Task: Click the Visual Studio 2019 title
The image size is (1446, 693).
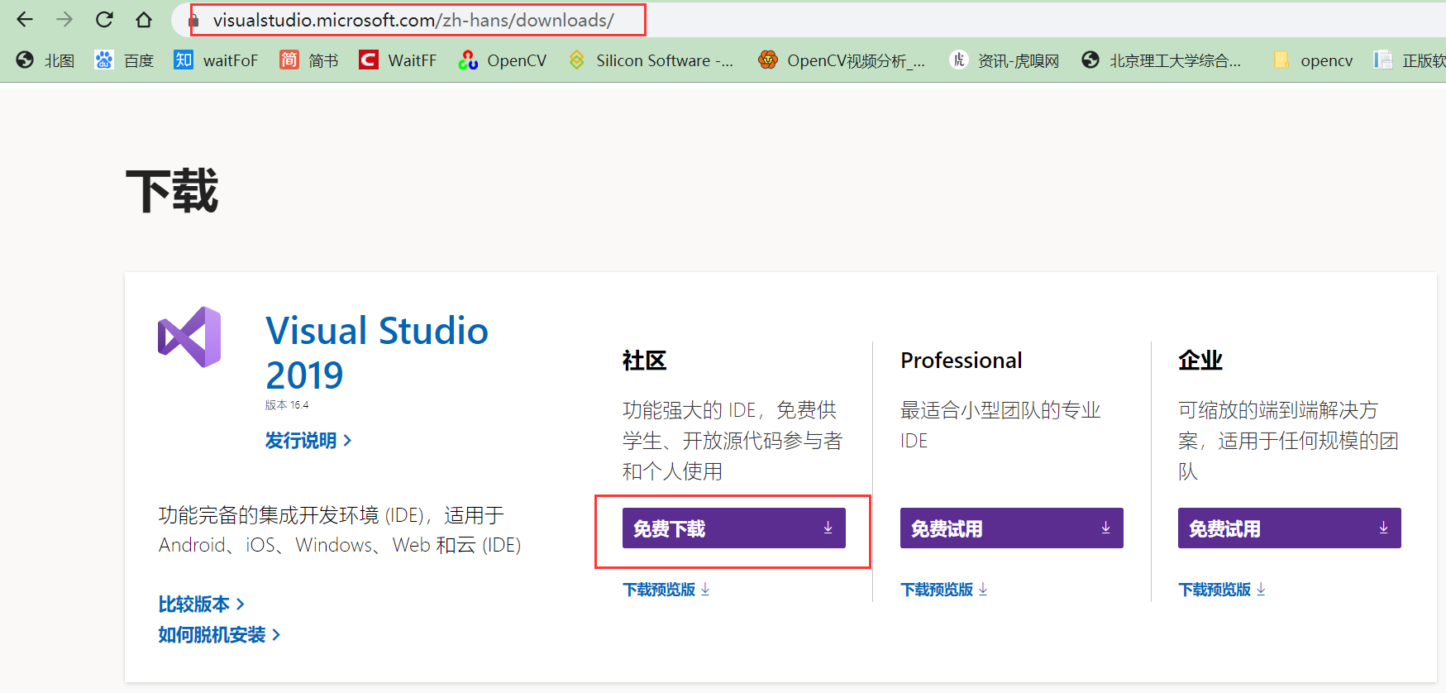Action: pyautogui.click(x=377, y=352)
